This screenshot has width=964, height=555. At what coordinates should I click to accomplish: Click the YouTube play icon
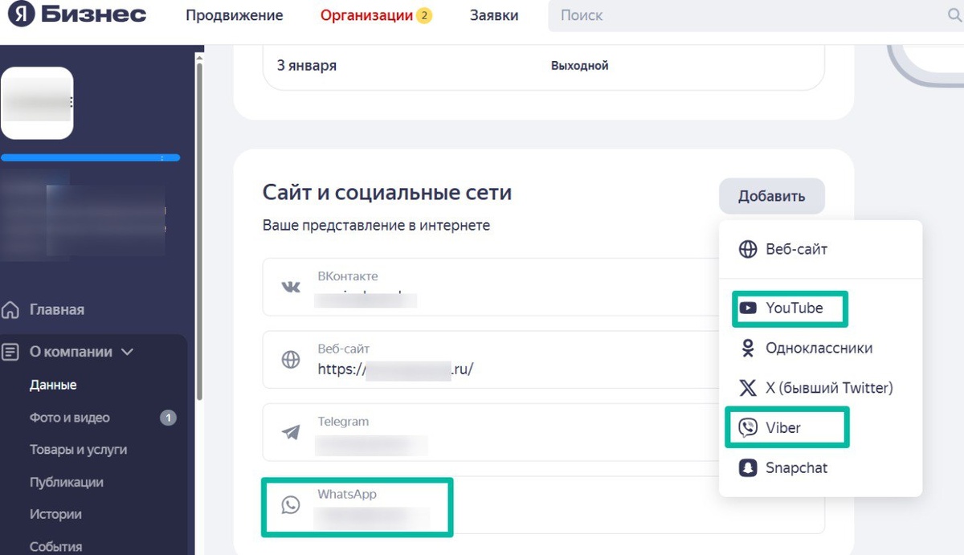[748, 308]
